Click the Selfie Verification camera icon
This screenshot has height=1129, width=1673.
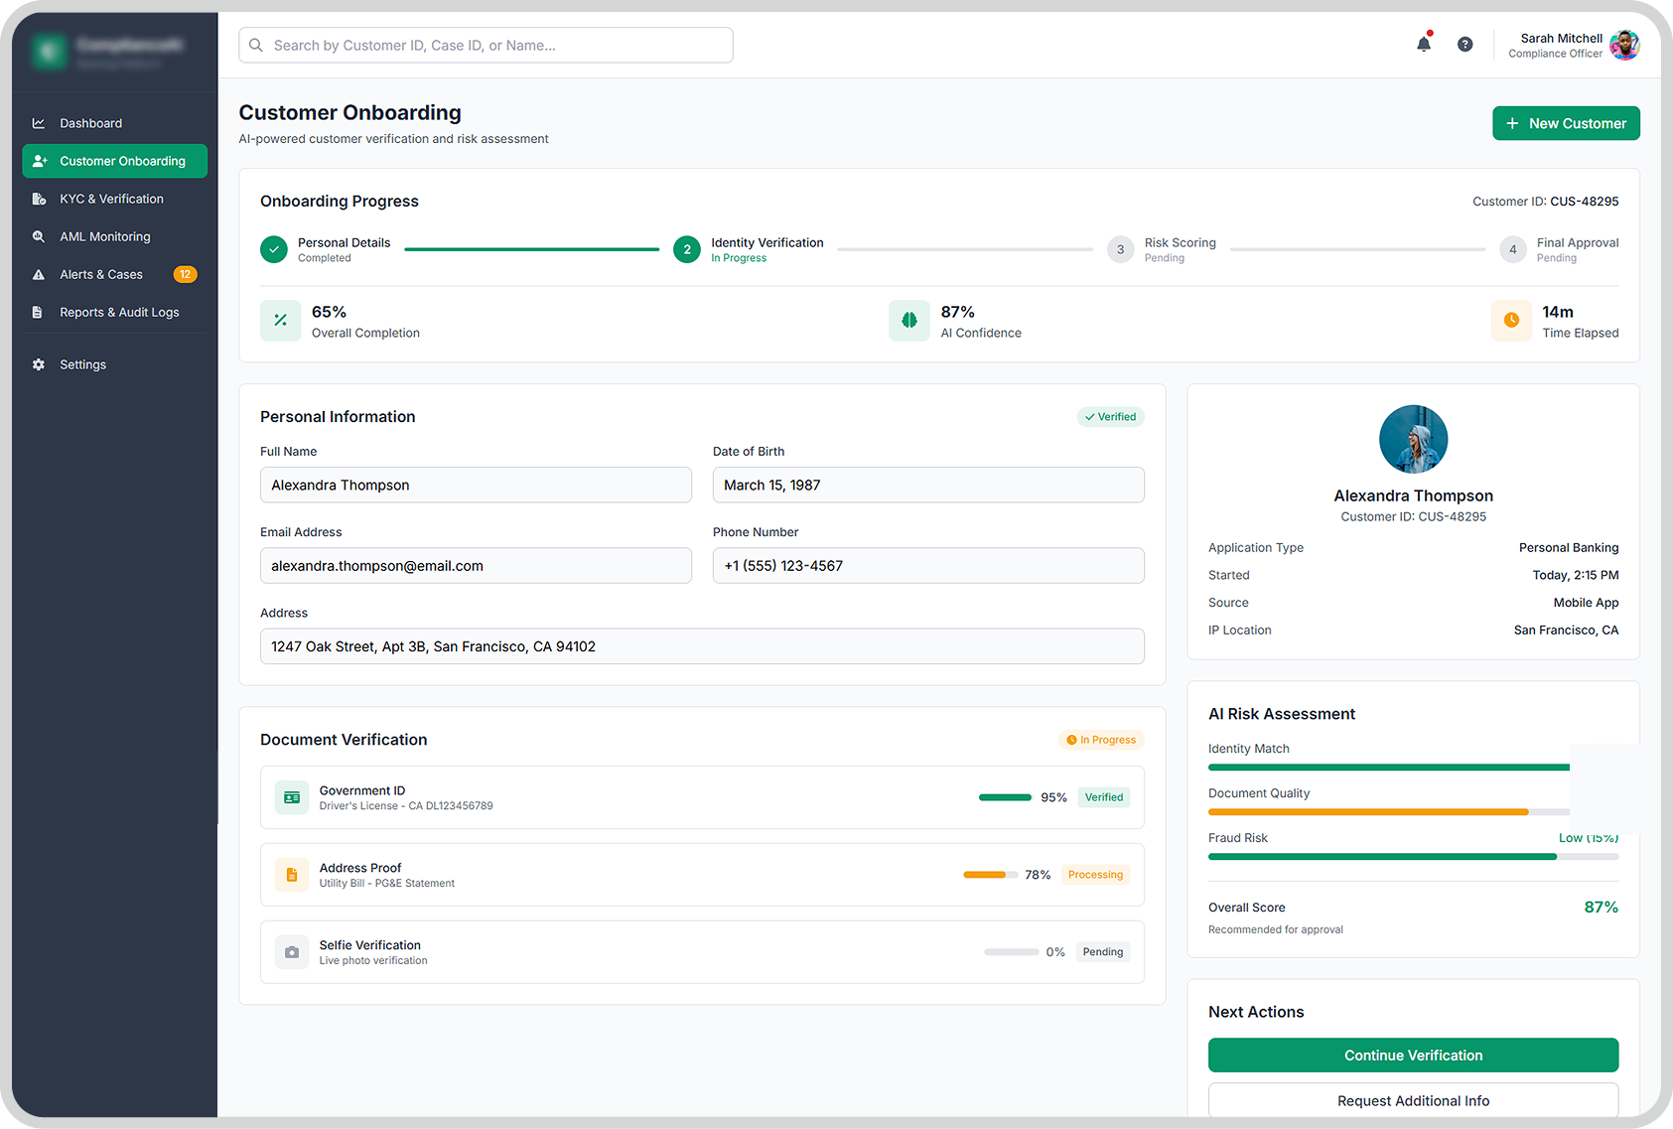(292, 952)
